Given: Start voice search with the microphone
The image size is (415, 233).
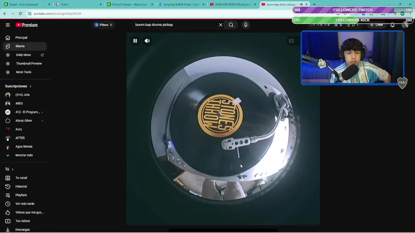Looking at the screenshot, I should (246, 25).
